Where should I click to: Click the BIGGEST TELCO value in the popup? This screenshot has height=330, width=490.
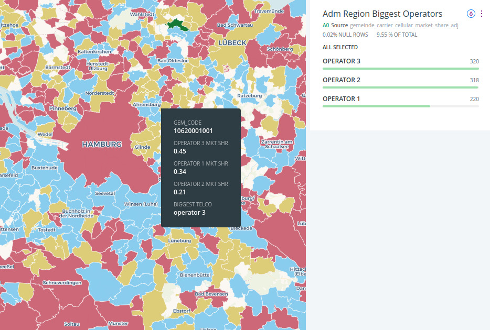click(189, 213)
